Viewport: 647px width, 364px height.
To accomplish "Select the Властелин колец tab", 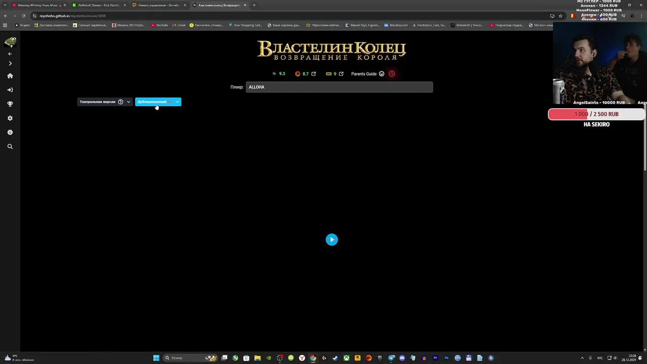I will tap(219, 5).
